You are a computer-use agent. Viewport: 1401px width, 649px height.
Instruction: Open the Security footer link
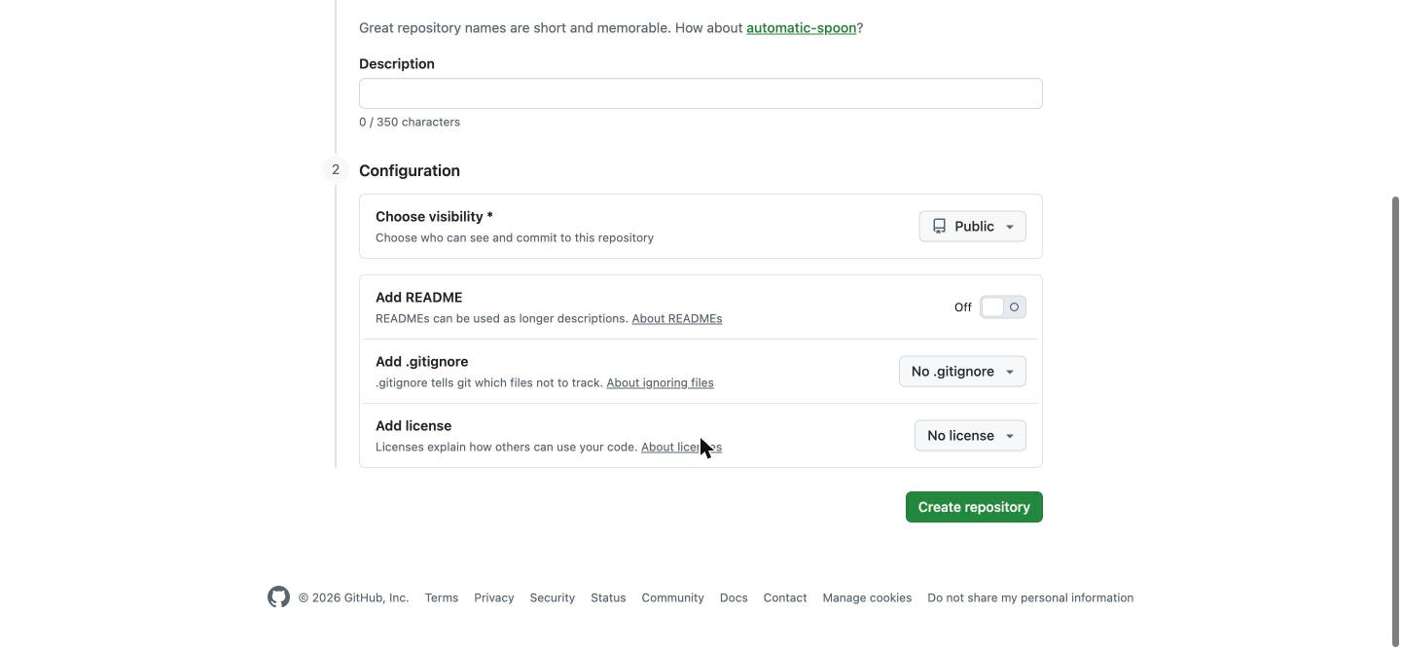click(x=553, y=598)
